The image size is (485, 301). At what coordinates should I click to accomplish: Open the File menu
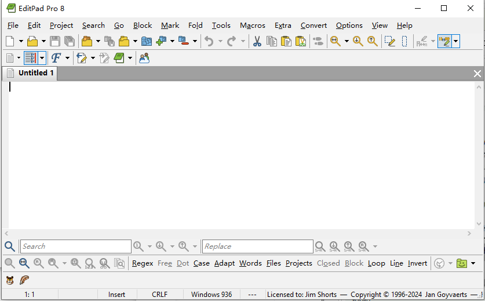13,26
